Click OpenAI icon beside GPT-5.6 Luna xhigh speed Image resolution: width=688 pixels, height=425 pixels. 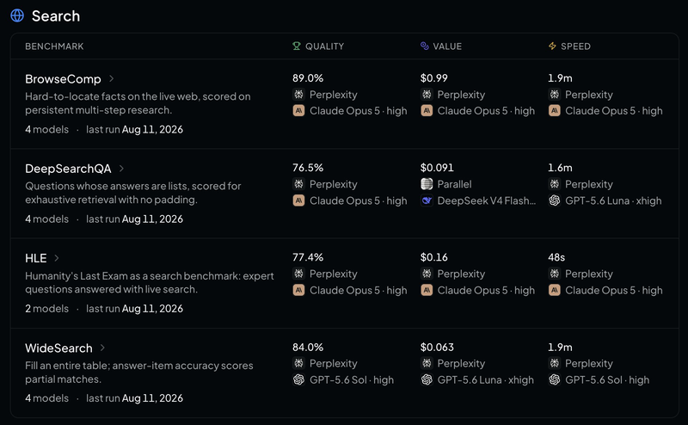pos(554,200)
